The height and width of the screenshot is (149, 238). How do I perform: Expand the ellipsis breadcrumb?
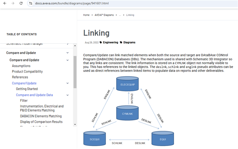coord(120,15)
